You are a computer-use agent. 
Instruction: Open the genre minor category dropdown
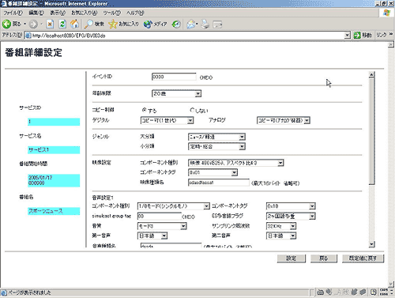(216, 146)
